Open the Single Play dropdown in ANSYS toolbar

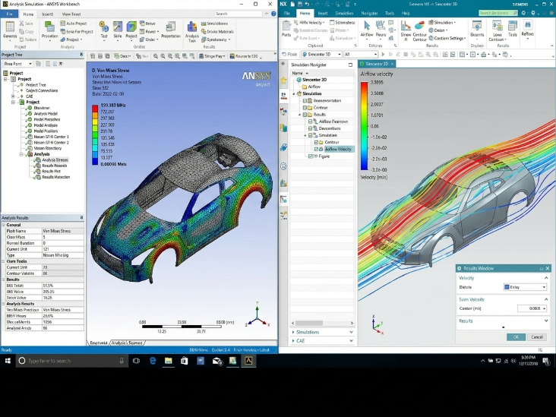click(212, 56)
